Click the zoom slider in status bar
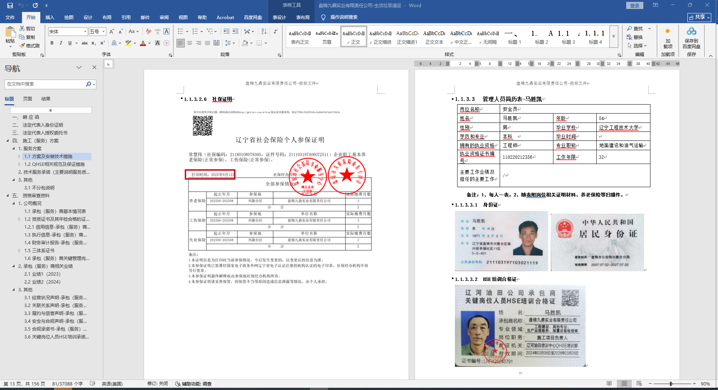This screenshot has height=390, width=718. coord(671,384)
